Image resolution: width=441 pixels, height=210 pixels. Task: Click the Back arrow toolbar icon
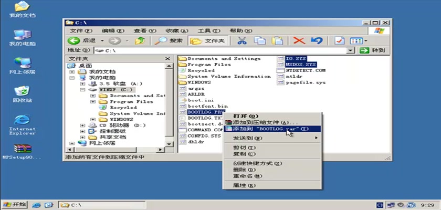click(x=73, y=41)
